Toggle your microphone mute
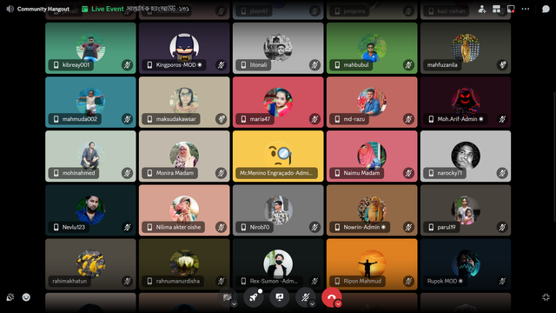The width and height of the screenshot is (556, 313). (x=305, y=297)
